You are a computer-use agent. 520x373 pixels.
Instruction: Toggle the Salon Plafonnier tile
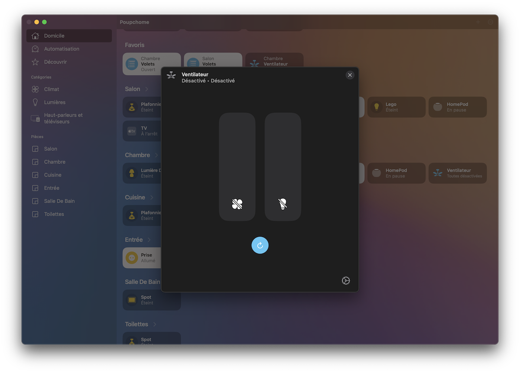point(142,107)
